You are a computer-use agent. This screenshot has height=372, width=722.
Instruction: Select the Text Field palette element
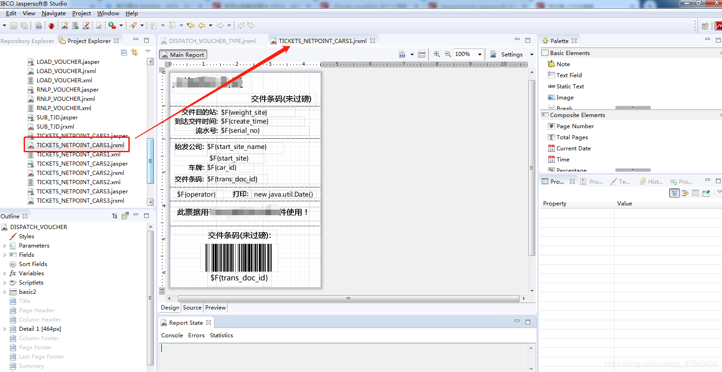tap(565, 75)
